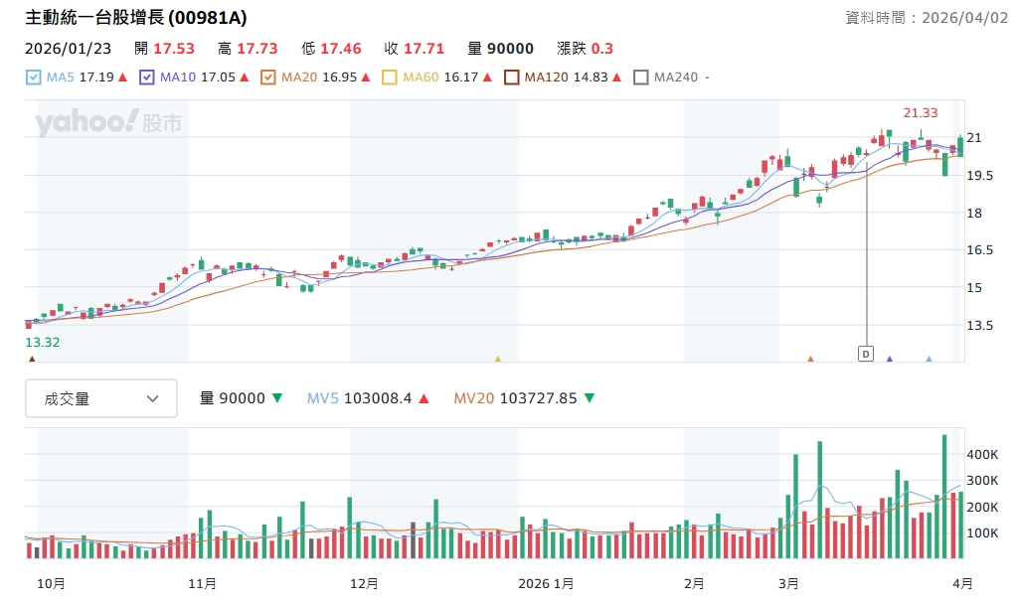Click the yellow triangle marker near late December
The image size is (1019, 606).
pyautogui.click(x=498, y=360)
